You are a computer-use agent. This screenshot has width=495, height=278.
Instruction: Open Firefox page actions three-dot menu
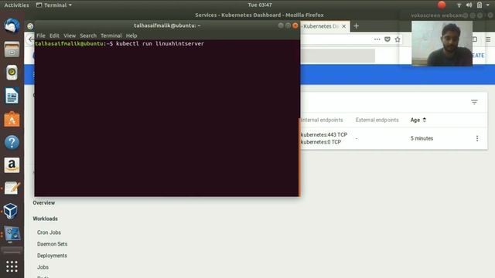click(377, 39)
